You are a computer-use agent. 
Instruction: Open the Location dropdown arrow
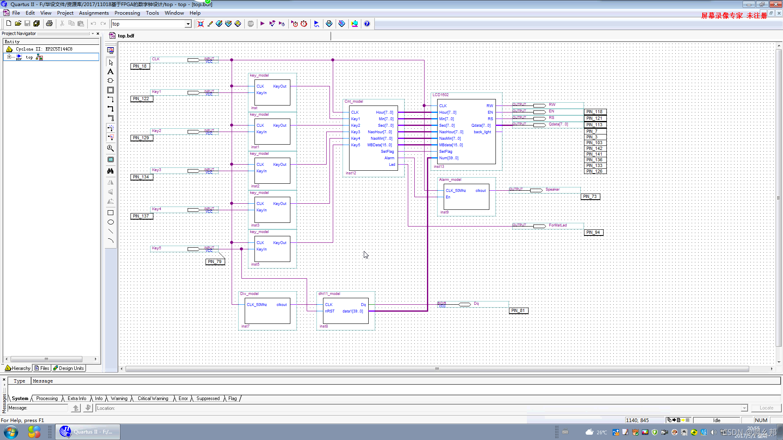pyautogui.click(x=744, y=408)
